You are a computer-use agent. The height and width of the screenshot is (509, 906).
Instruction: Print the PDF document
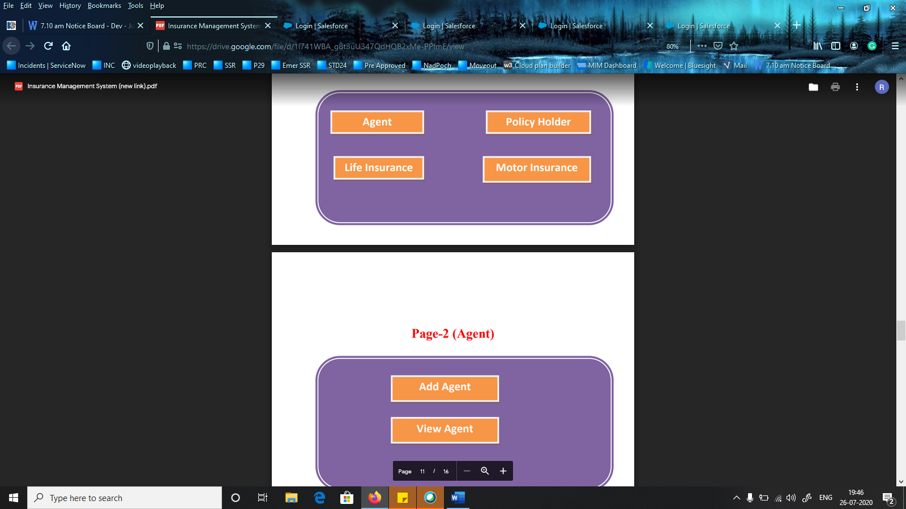click(835, 87)
